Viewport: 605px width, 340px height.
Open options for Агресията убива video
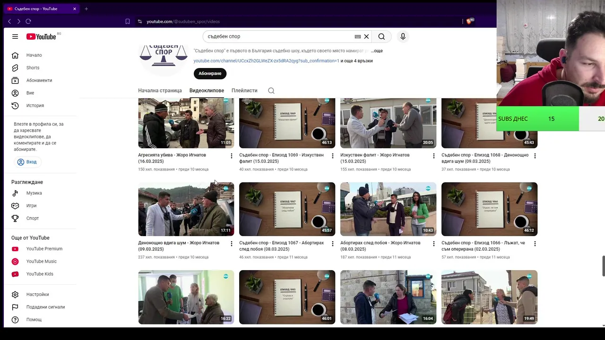tap(231, 156)
